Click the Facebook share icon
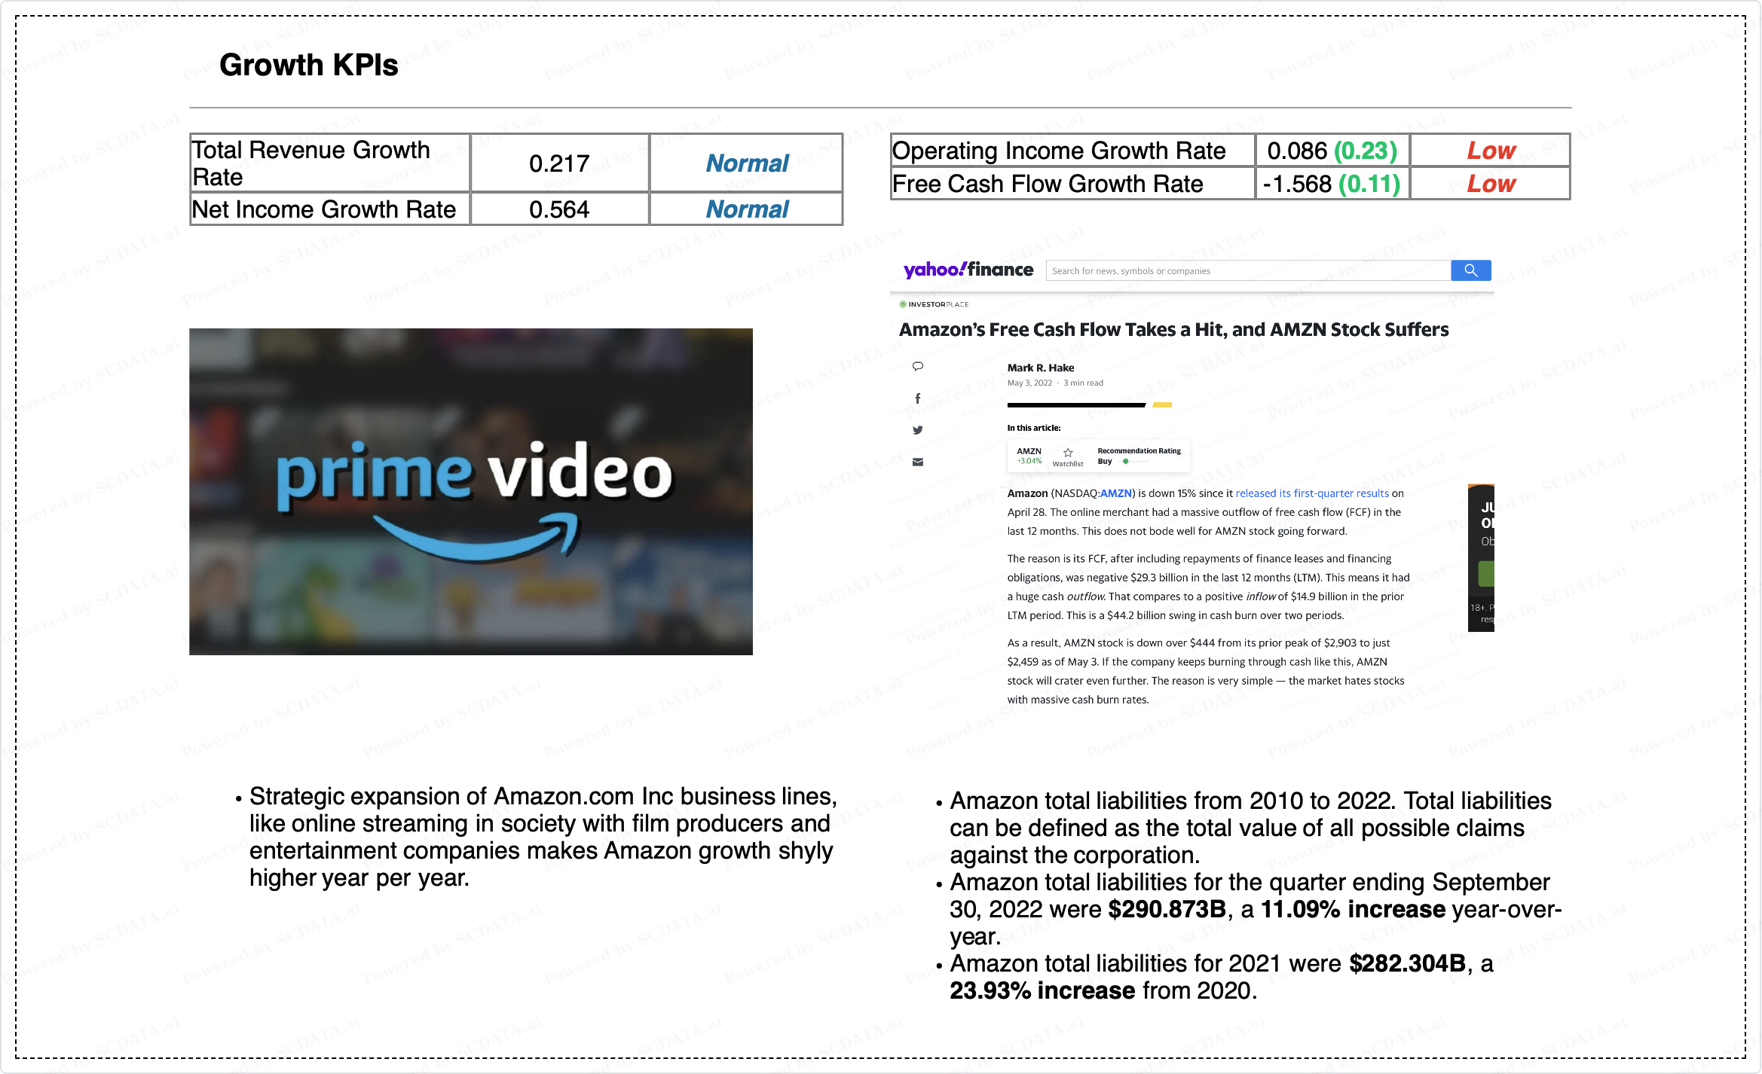Image resolution: width=1762 pixels, height=1074 pixels. tap(917, 398)
